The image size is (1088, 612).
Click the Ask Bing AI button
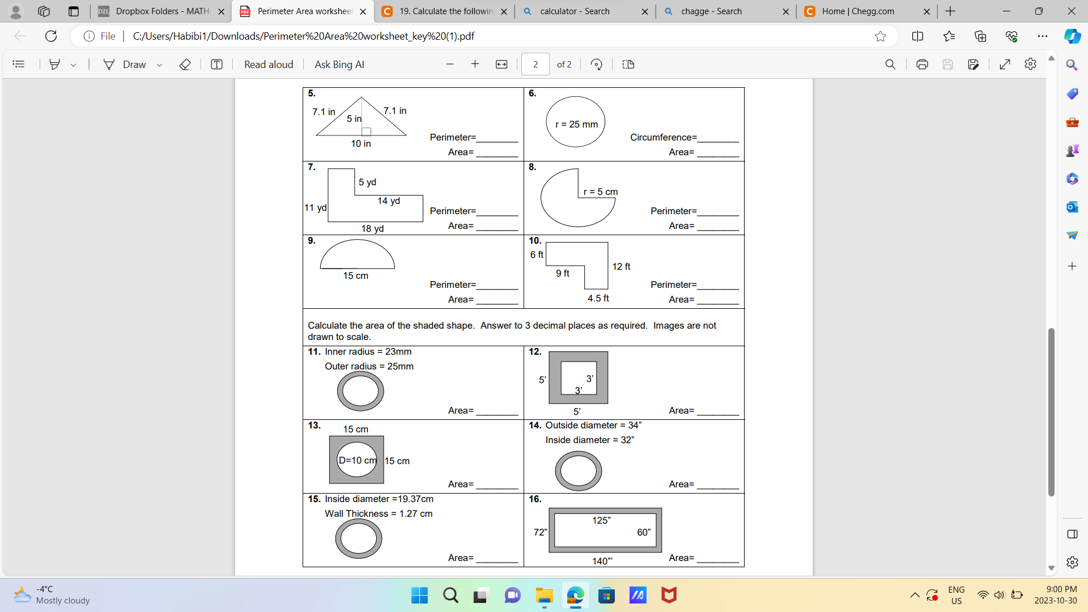339,64
